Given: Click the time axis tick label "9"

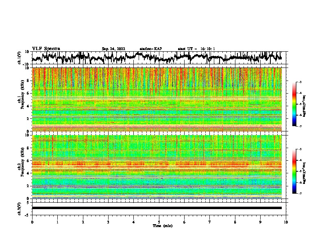Looking at the screenshot, I should 260,222.
